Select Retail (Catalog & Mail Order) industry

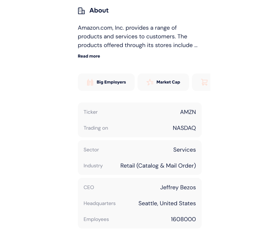click(158, 166)
